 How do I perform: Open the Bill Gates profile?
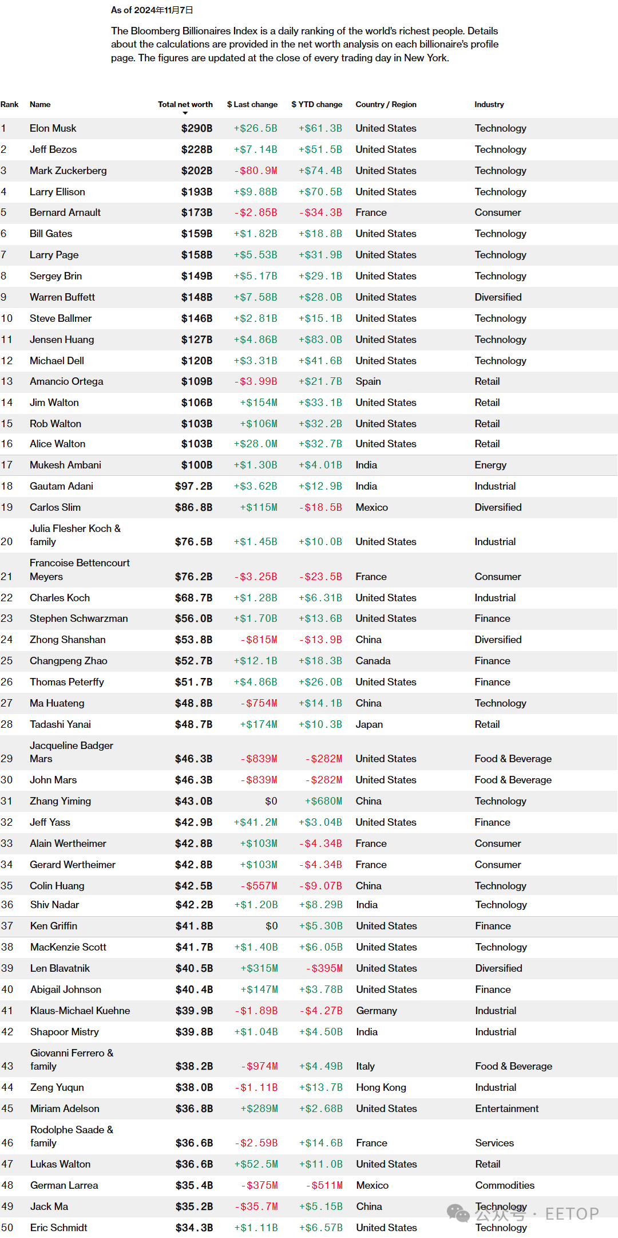[x=51, y=234]
